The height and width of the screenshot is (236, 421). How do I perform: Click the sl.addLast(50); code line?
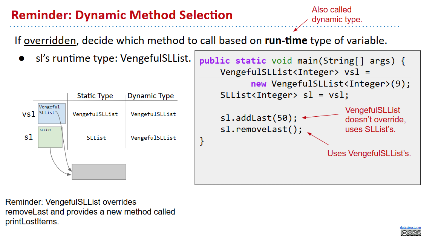pyautogui.click(x=259, y=118)
